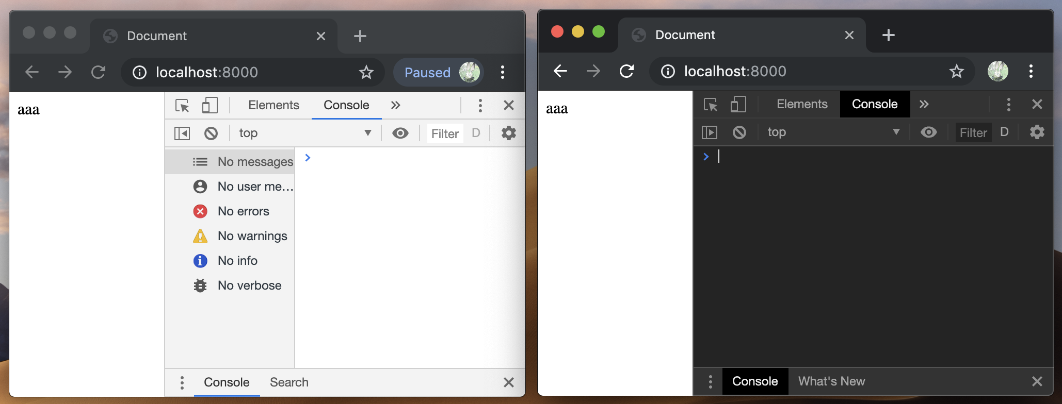View site info icon in left window
The width and height of the screenshot is (1062, 404).
(x=139, y=72)
